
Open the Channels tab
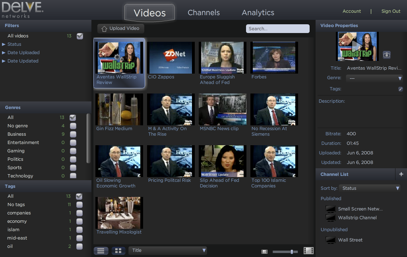click(204, 12)
